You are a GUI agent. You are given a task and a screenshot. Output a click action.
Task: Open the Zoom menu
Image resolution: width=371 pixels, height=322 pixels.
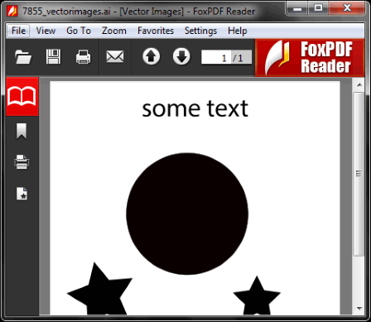114,31
